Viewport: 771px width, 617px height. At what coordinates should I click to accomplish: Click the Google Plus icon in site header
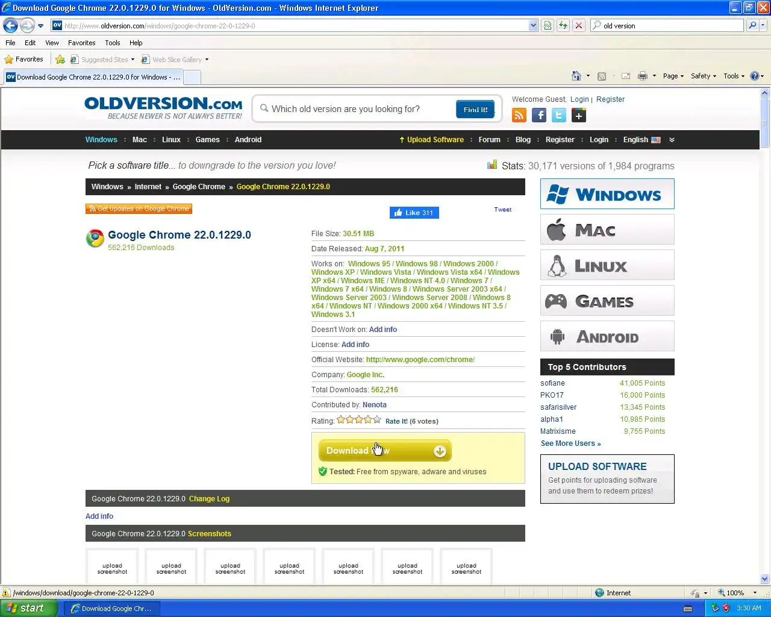tap(579, 115)
